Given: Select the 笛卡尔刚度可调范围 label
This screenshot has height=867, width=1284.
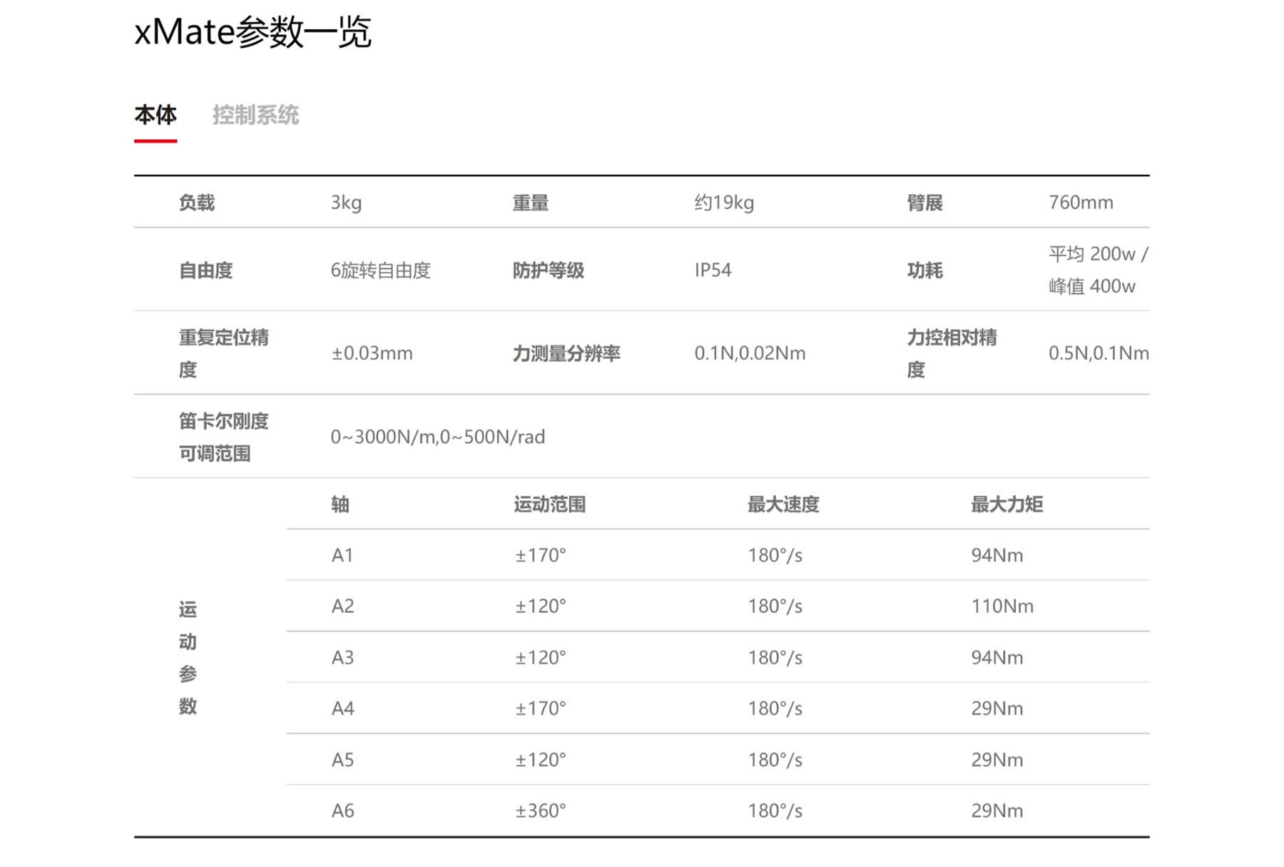Looking at the screenshot, I should 224,437.
